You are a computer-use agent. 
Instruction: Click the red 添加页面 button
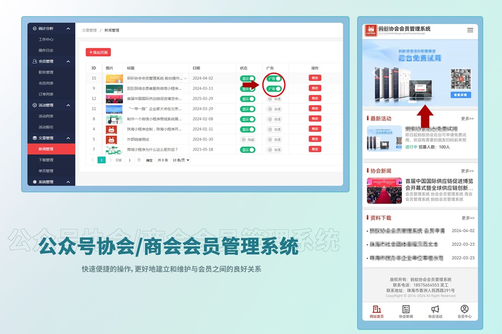coord(98,52)
